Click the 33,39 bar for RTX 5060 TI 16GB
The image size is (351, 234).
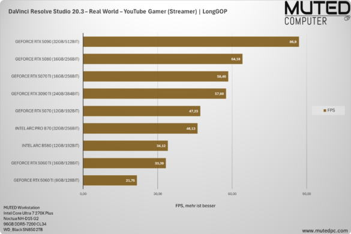124,163
